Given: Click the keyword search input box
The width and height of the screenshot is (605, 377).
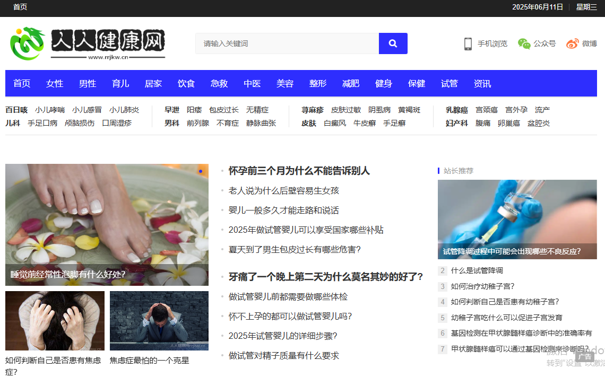Looking at the screenshot, I should [x=287, y=43].
